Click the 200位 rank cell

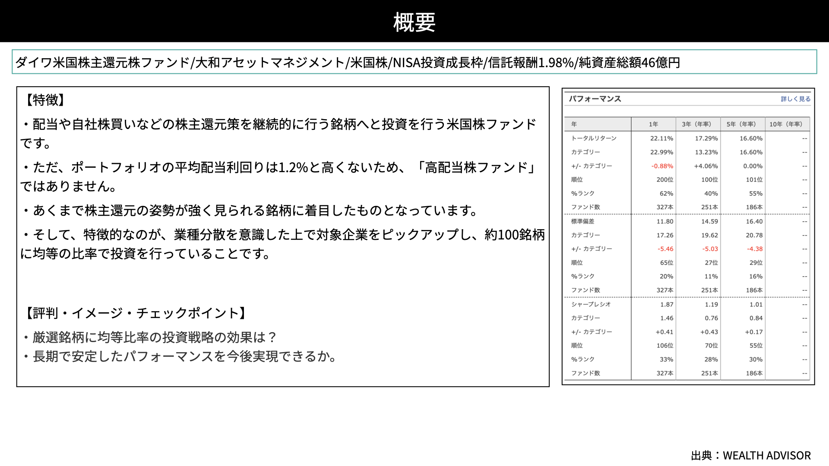click(x=665, y=179)
